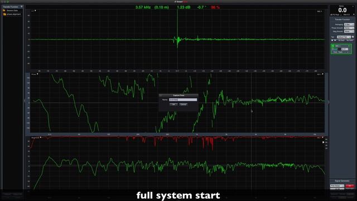Click the 96 % coherence readout
The width and height of the screenshot is (357, 201).
(215, 7)
